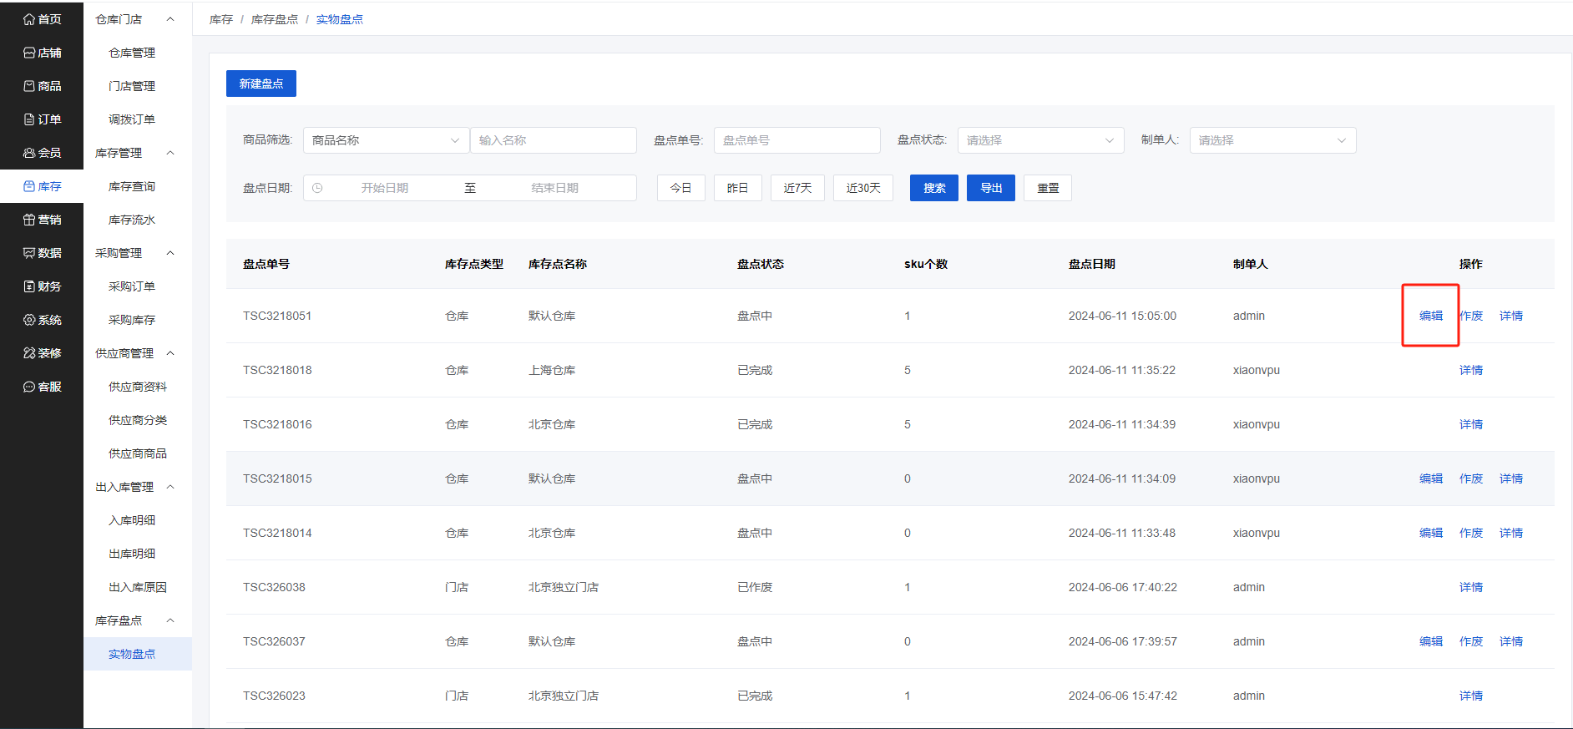Click the 导出 button
Image resolution: width=1573 pixels, height=729 pixels.
(991, 188)
